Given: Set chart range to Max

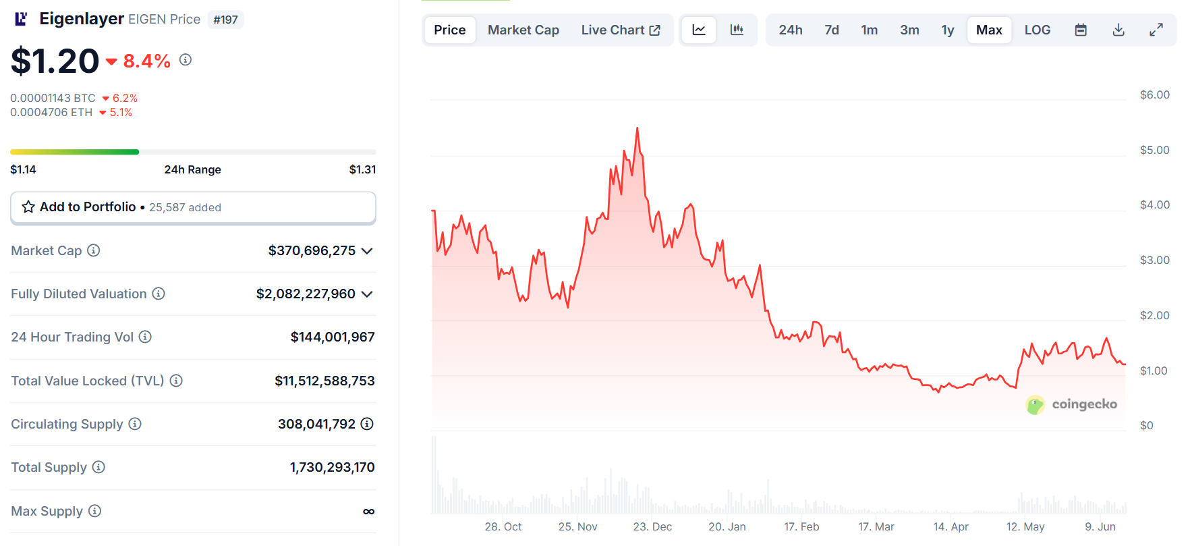Looking at the screenshot, I should pos(989,30).
